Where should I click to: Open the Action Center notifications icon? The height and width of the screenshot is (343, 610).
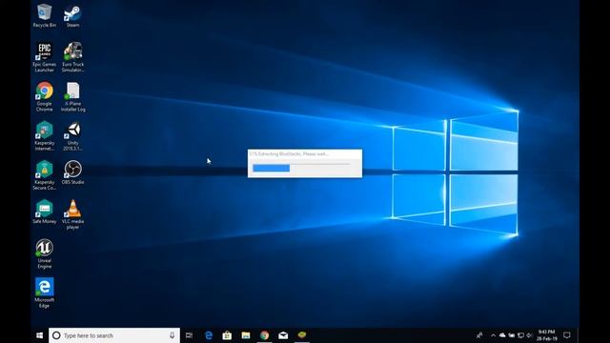click(x=567, y=335)
